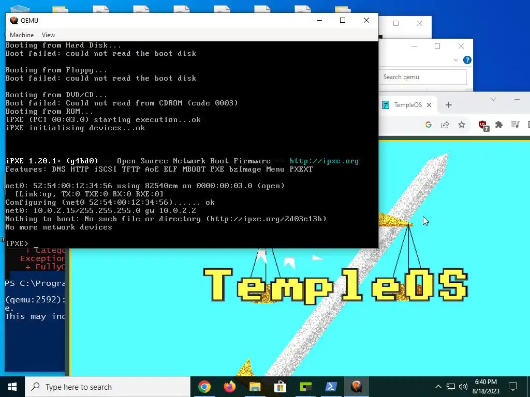Click the TempleOS browser tab
The image size is (530, 397).
point(408,105)
